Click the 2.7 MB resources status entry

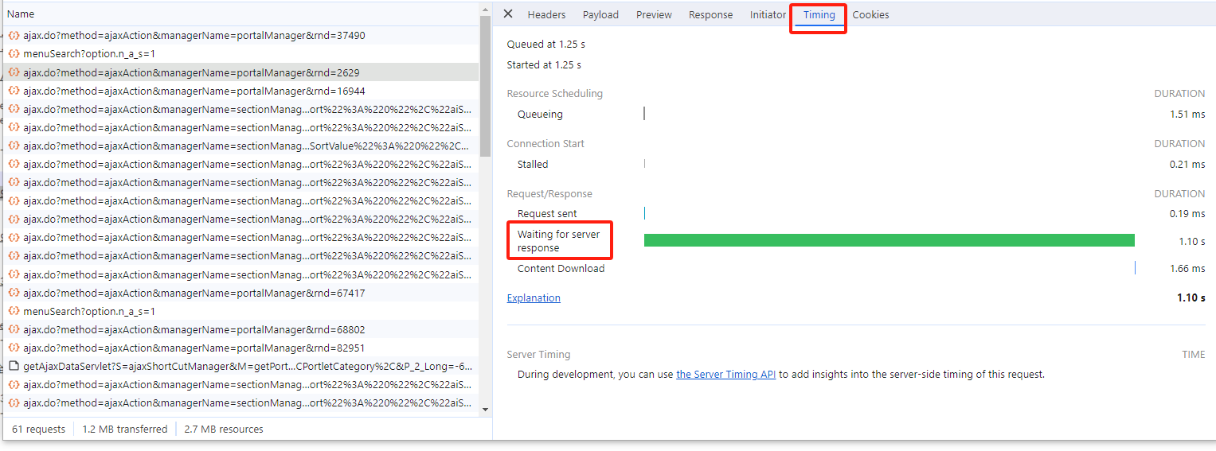[224, 429]
